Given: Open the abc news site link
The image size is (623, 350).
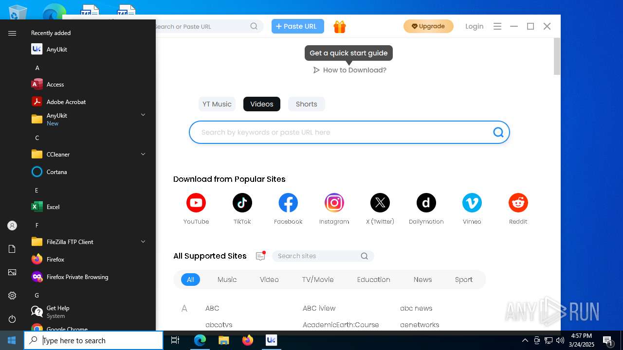Looking at the screenshot, I should point(416,308).
